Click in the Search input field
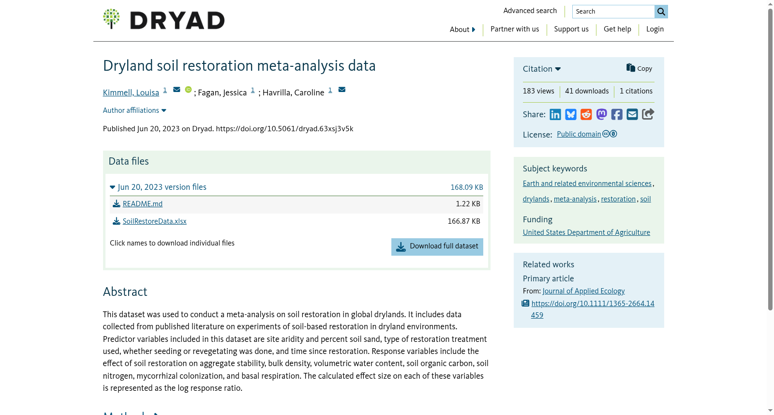This screenshot has height=415, width=774. pyautogui.click(x=613, y=12)
